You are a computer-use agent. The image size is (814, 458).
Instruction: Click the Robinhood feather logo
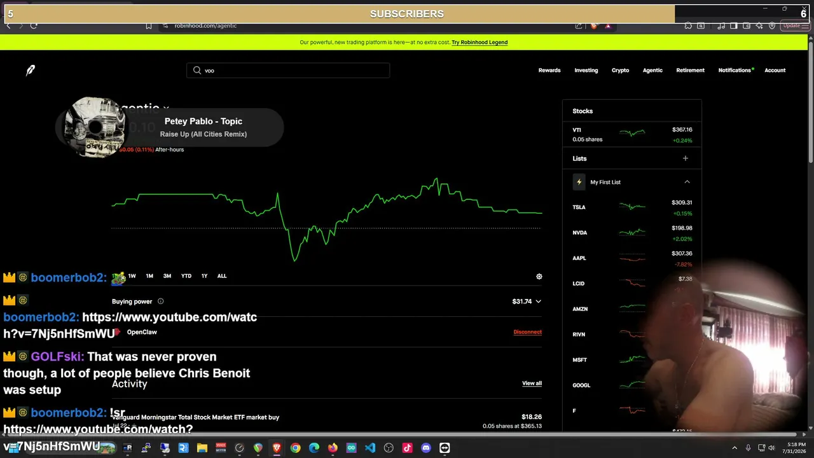click(31, 70)
